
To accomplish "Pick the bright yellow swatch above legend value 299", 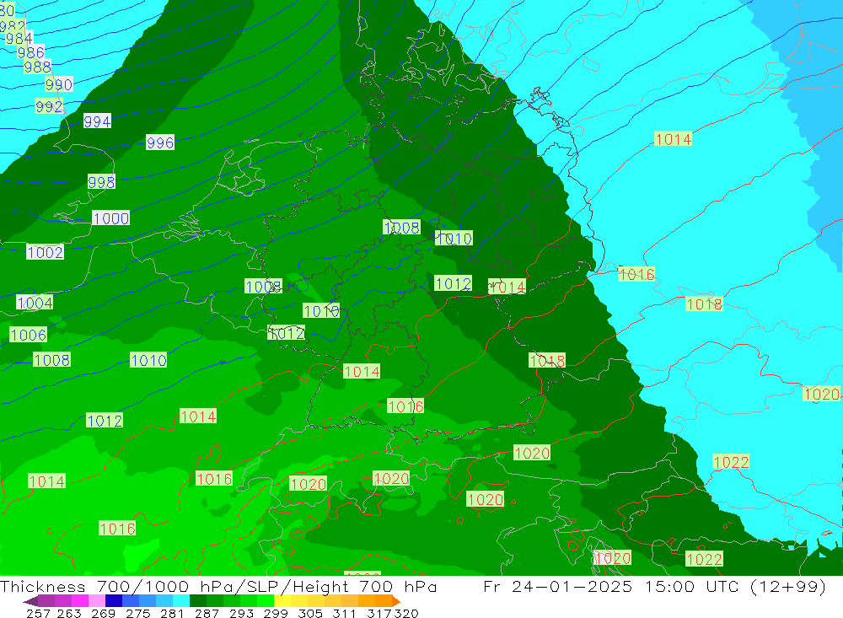I will click(282, 601).
